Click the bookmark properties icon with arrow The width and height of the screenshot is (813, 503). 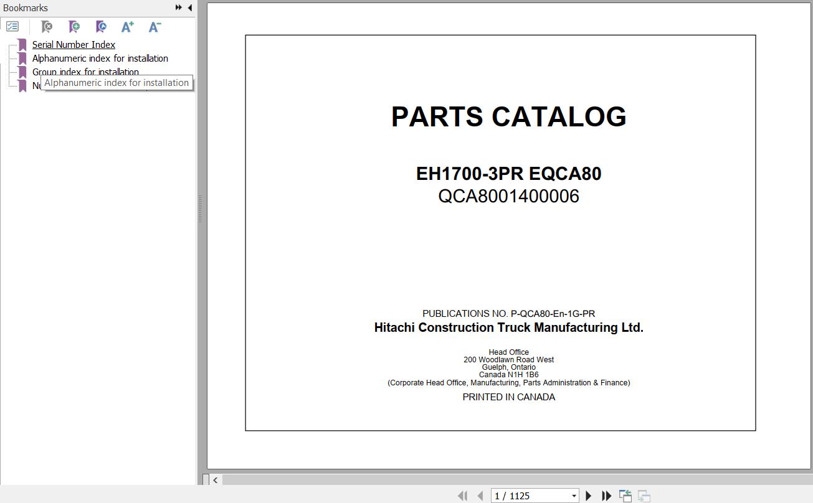click(101, 27)
